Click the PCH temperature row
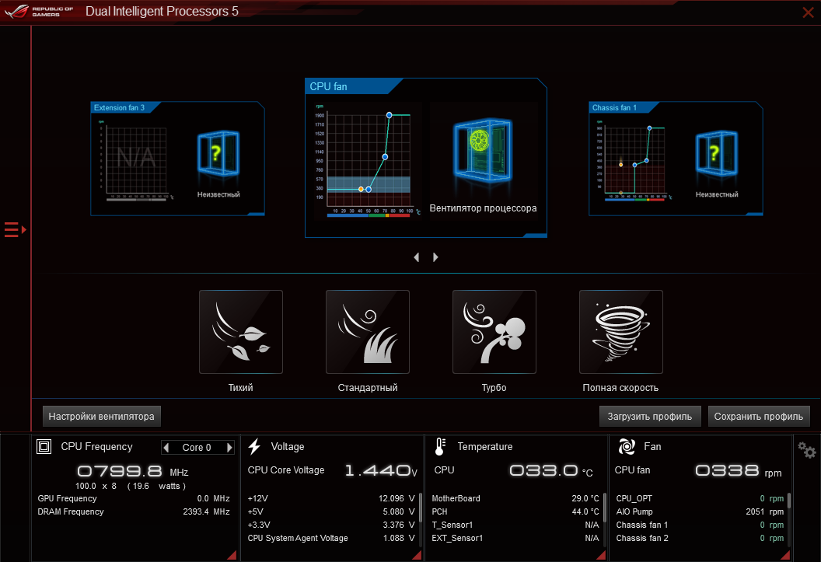The height and width of the screenshot is (562, 821). pos(515,511)
